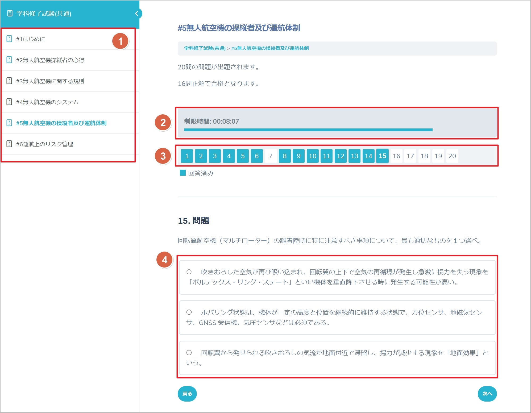Click the quiz icon beside #5無人航空機の操縦者及び運航体制
Viewport: 531px width, 413px height.
point(9,123)
